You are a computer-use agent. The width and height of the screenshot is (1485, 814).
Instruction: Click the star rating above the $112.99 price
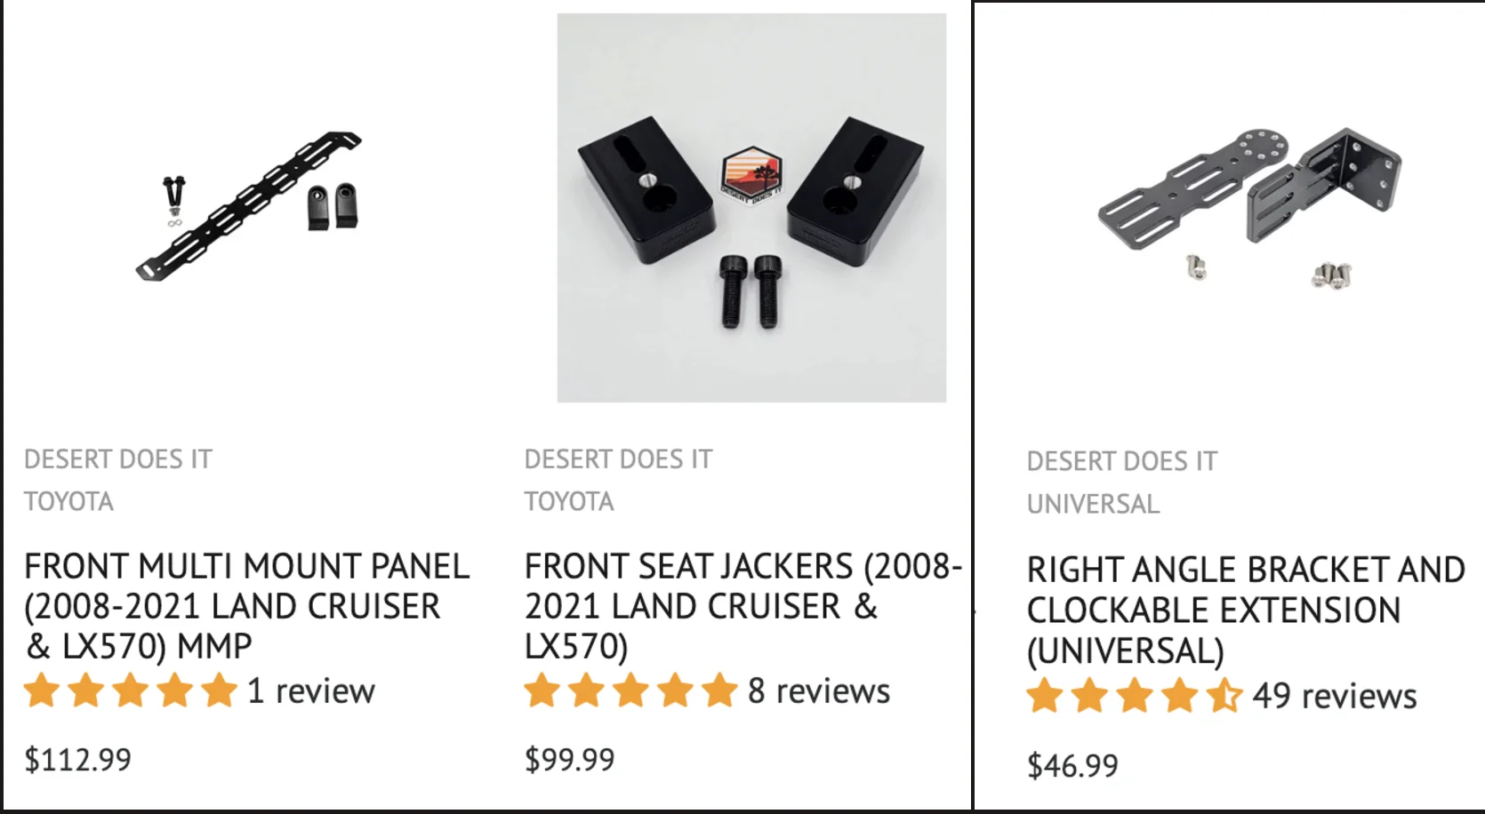coord(131,690)
